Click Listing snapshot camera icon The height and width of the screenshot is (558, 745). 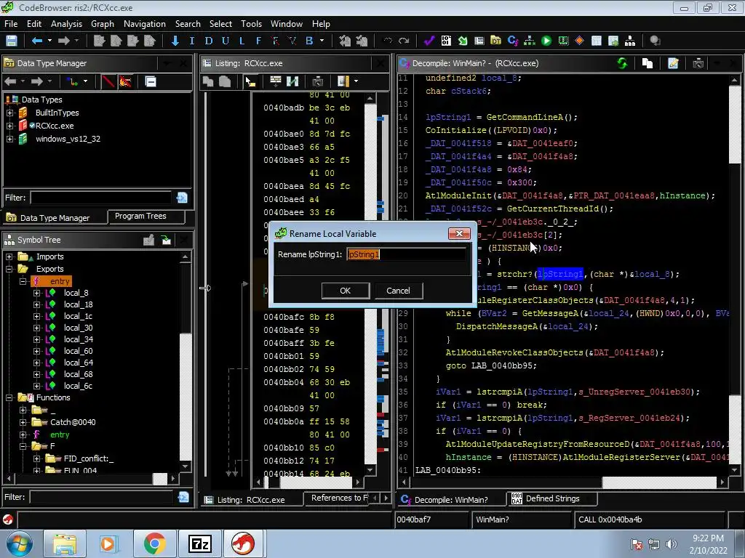click(317, 81)
